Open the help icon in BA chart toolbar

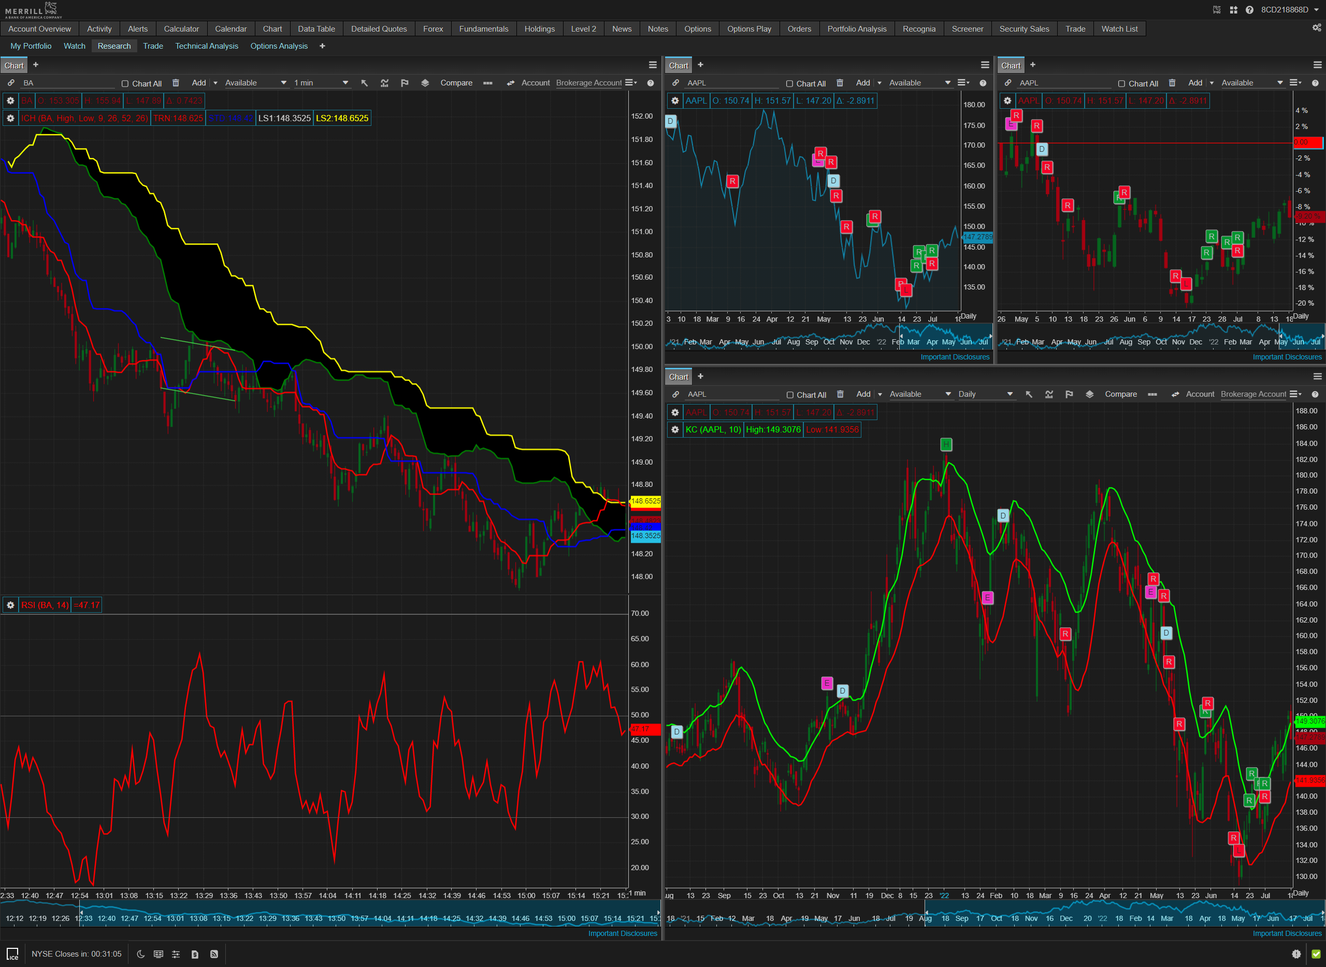point(651,83)
